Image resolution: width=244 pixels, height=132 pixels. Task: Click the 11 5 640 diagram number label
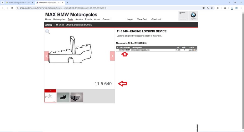pyautogui.click(x=103, y=84)
